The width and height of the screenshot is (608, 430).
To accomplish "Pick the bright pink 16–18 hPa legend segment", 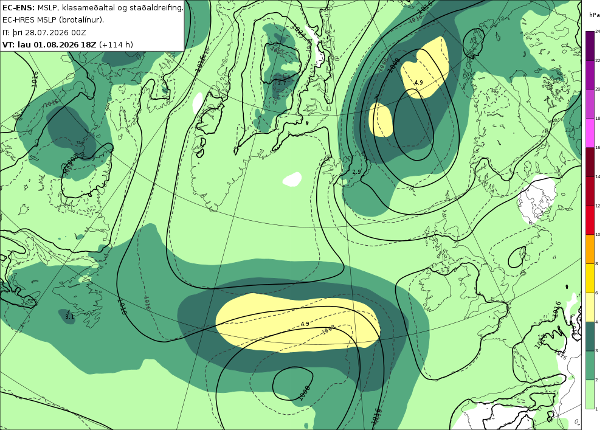I will [590, 133].
